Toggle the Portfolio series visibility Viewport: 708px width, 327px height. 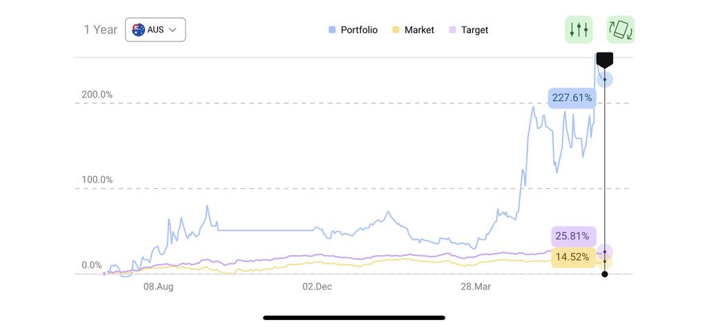[359, 30]
